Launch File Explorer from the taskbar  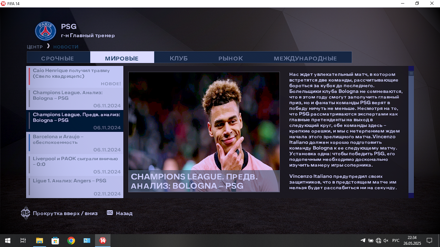pyautogui.click(x=39, y=241)
